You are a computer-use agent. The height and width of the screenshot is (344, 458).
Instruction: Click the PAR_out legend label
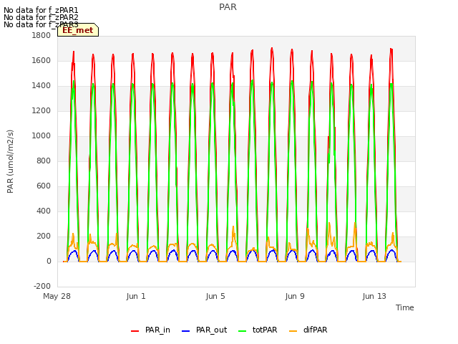coord(212,330)
